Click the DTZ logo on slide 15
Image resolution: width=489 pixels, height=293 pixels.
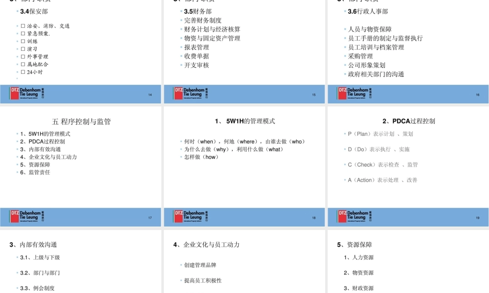click(x=191, y=93)
